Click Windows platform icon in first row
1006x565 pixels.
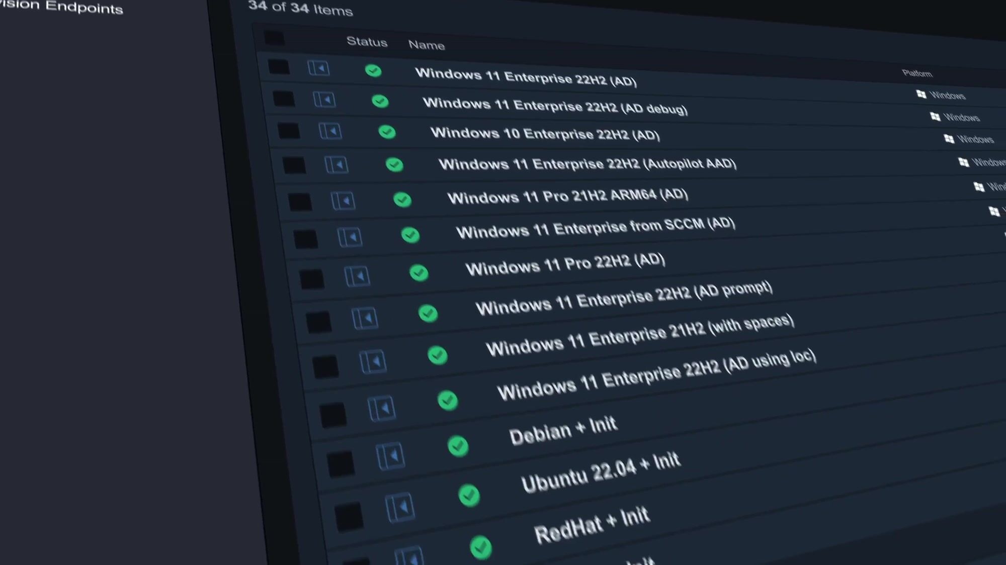[x=921, y=95]
